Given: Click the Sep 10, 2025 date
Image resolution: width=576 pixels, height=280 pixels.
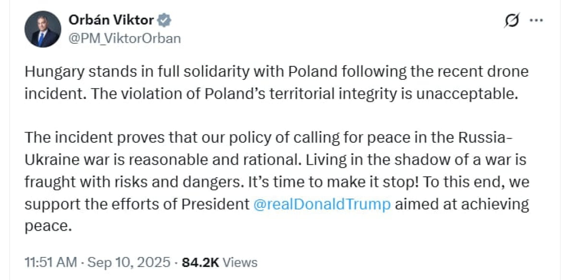Looking at the screenshot, I should 129,262.
